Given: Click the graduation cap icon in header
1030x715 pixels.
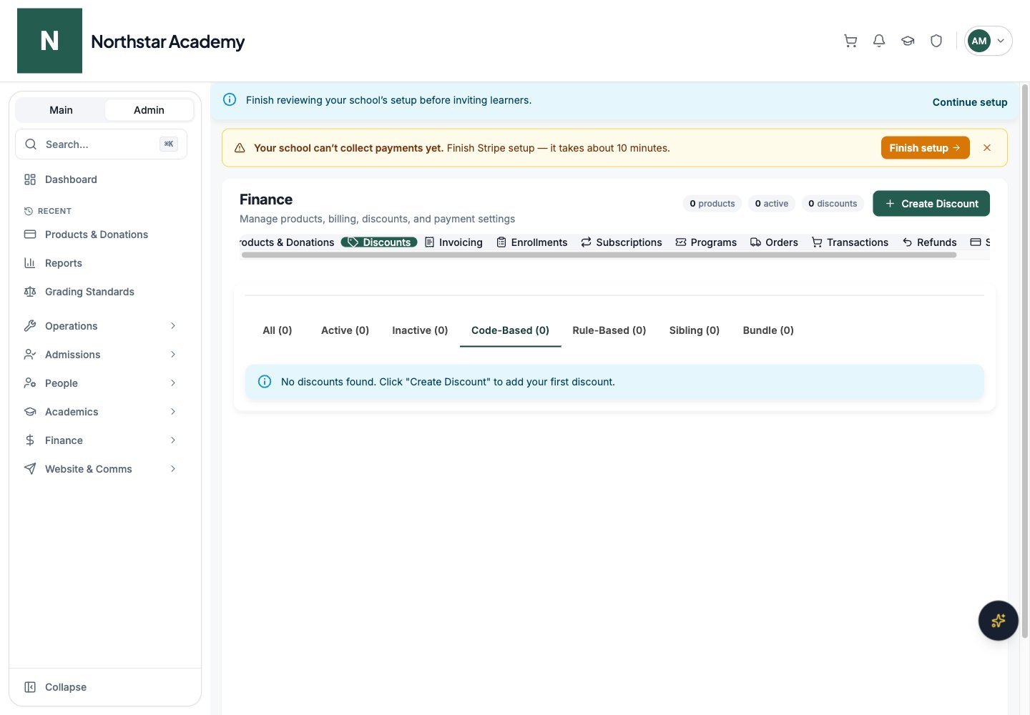Looking at the screenshot, I should [908, 41].
